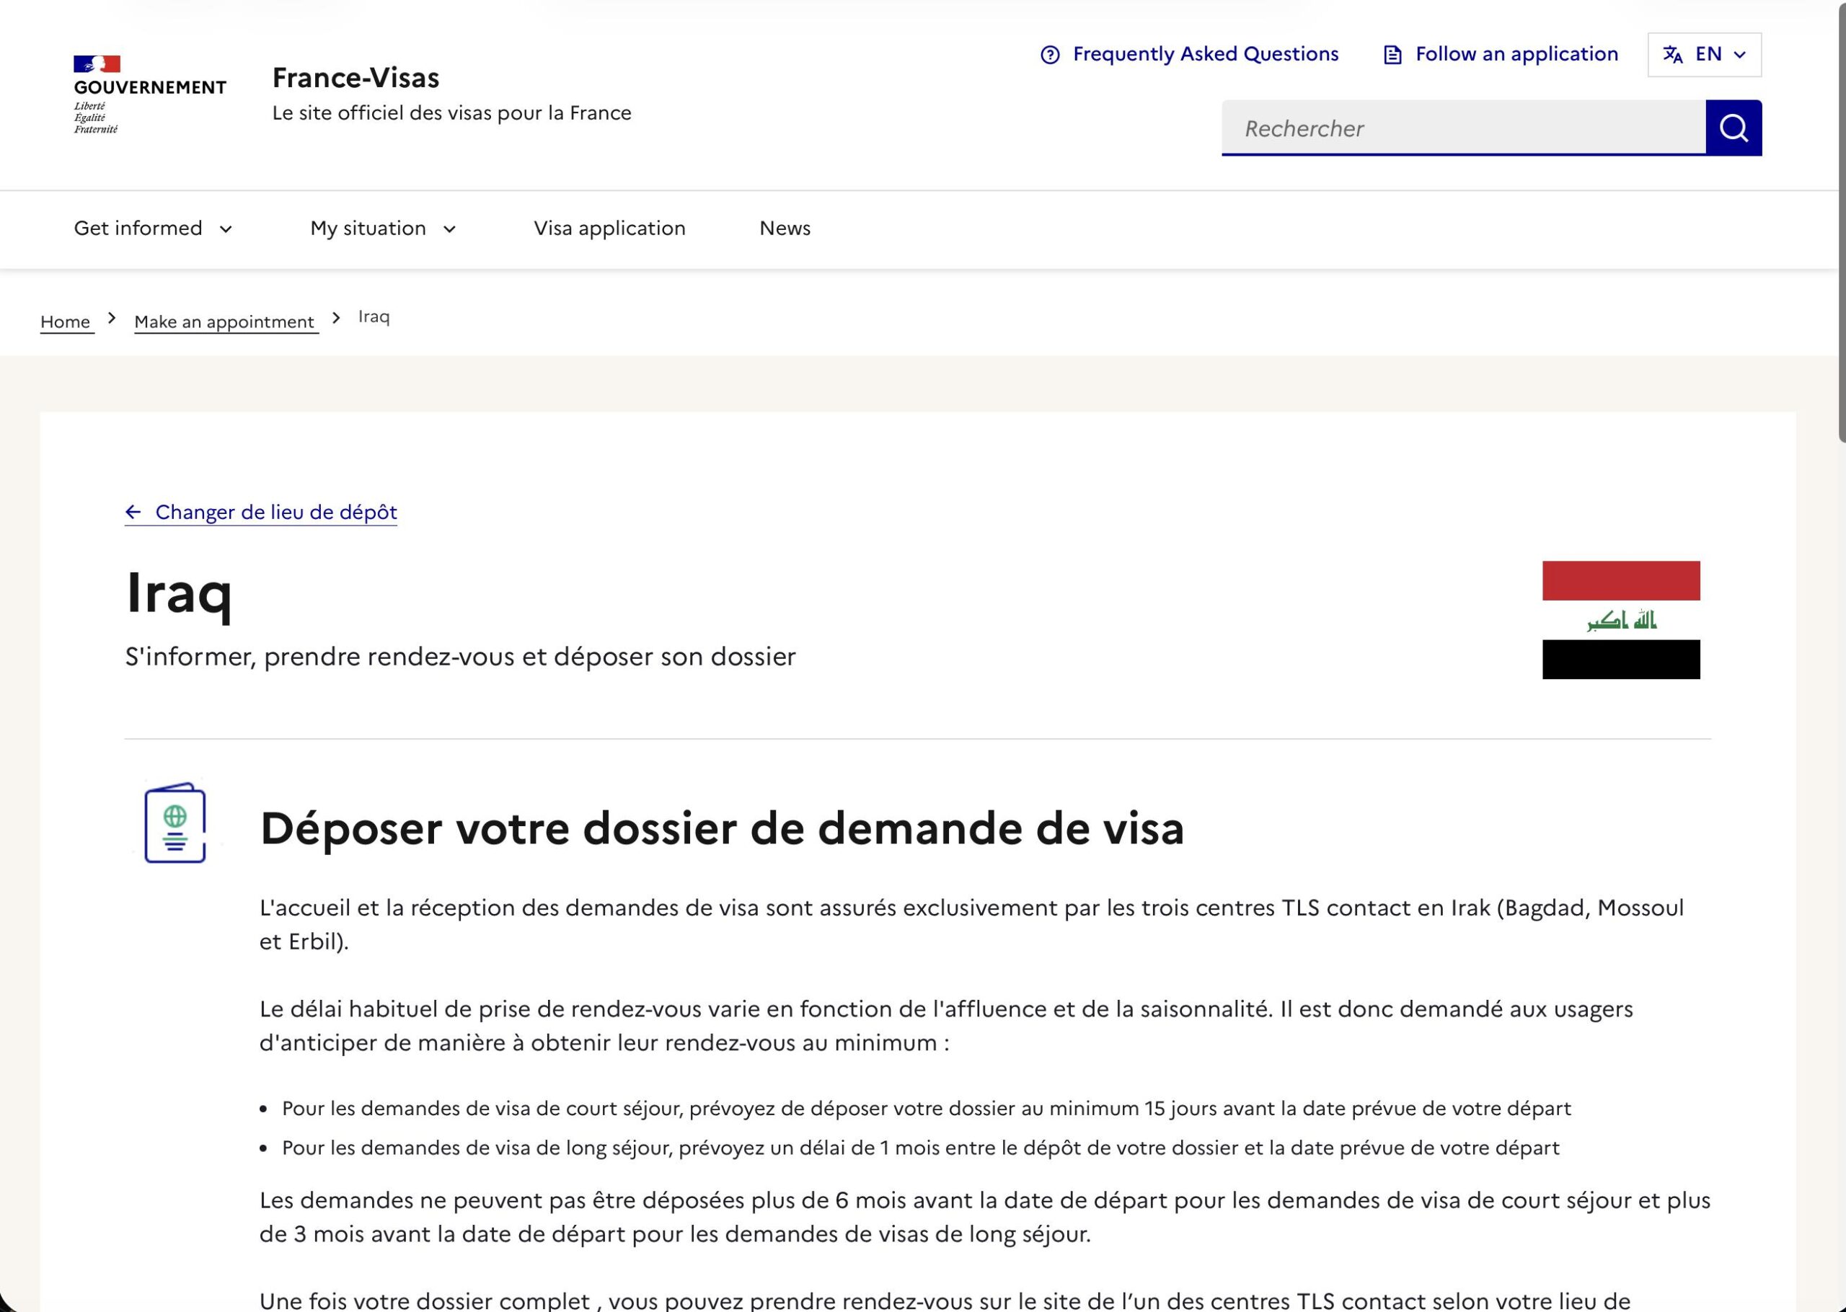1846x1312 pixels.
Task: Expand the My situation menu
Action: pyautogui.click(x=384, y=229)
